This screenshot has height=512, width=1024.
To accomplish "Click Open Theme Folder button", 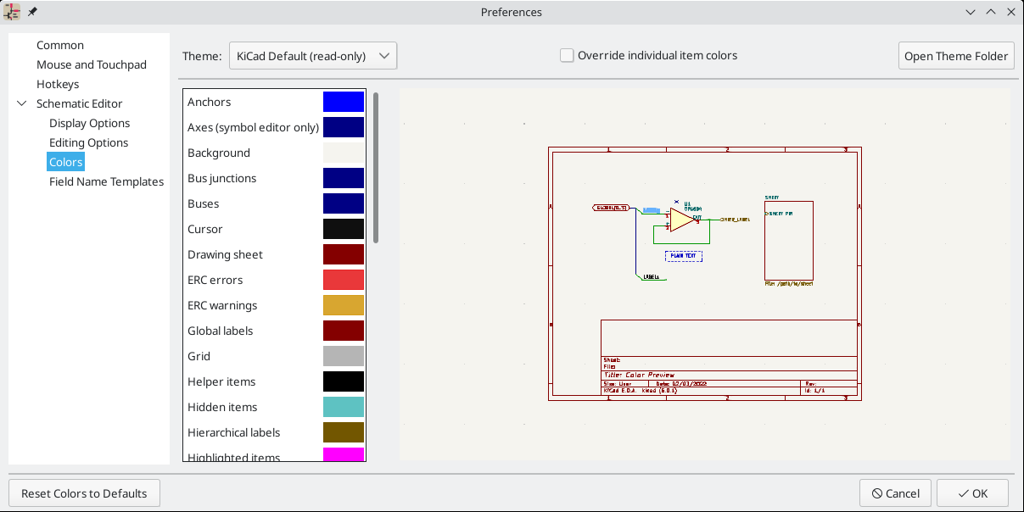I will point(956,56).
